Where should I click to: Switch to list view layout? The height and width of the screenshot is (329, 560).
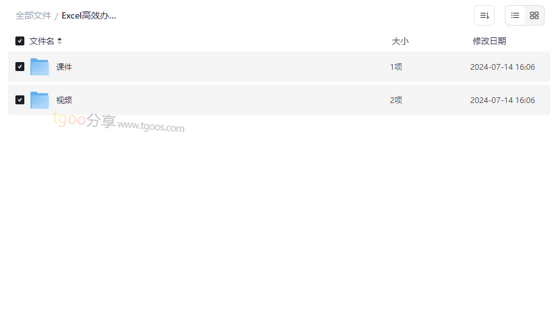point(515,15)
